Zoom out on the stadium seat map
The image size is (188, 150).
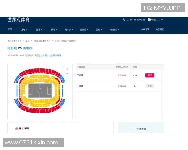[67, 73]
